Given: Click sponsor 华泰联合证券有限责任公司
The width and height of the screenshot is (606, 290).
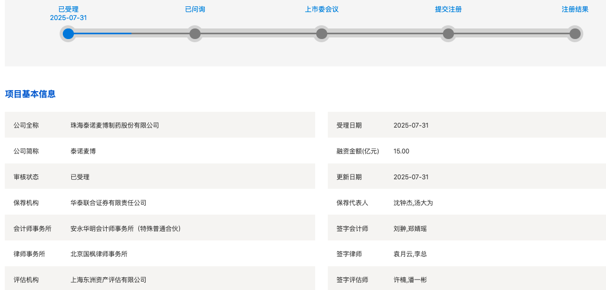Looking at the screenshot, I should pyautogui.click(x=108, y=202).
